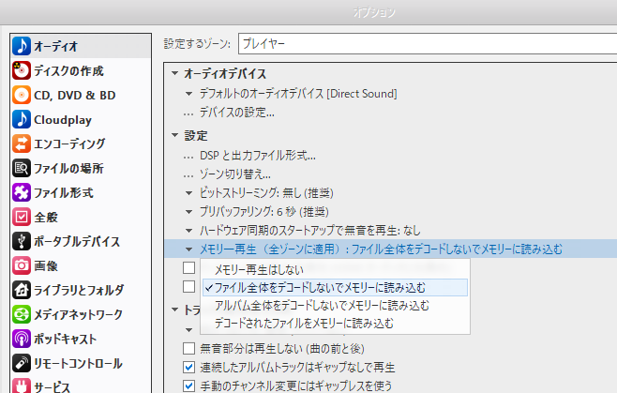Uncheck 連続したアルバムトラックはギャップなしで再生

(x=188, y=368)
